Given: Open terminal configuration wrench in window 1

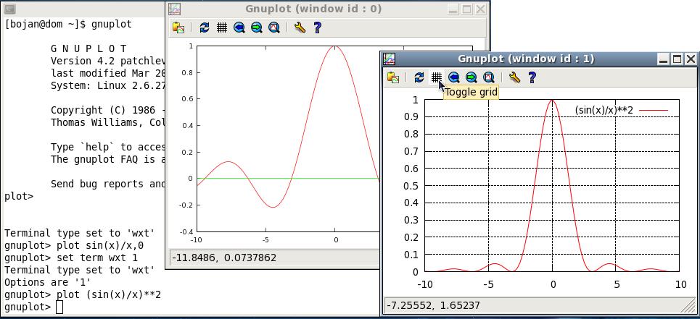Looking at the screenshot, I should click(514, 77).
